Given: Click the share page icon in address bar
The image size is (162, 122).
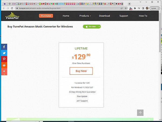Looking at the screenshot, I should [122, 8].
